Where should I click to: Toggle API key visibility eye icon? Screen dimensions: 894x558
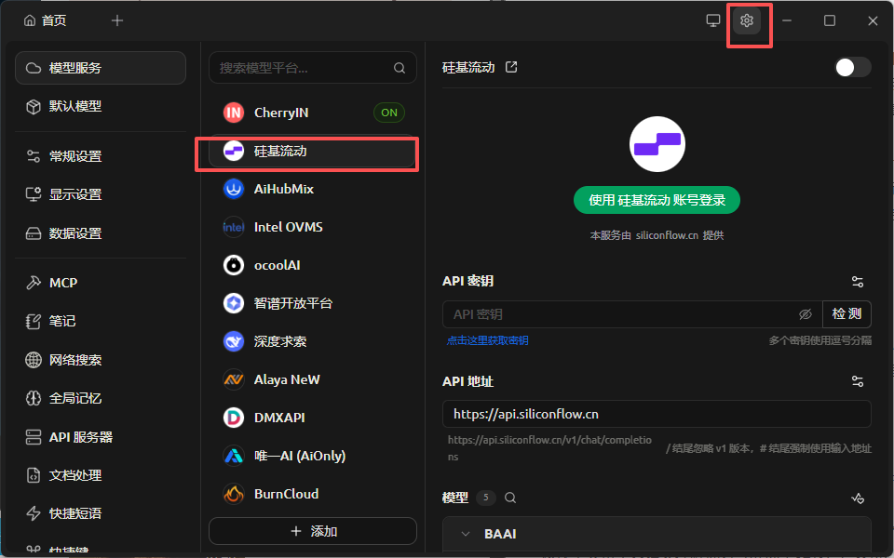(x=805, y=314)
